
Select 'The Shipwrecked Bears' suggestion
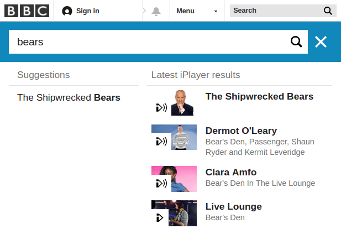[x=69, y=97]
